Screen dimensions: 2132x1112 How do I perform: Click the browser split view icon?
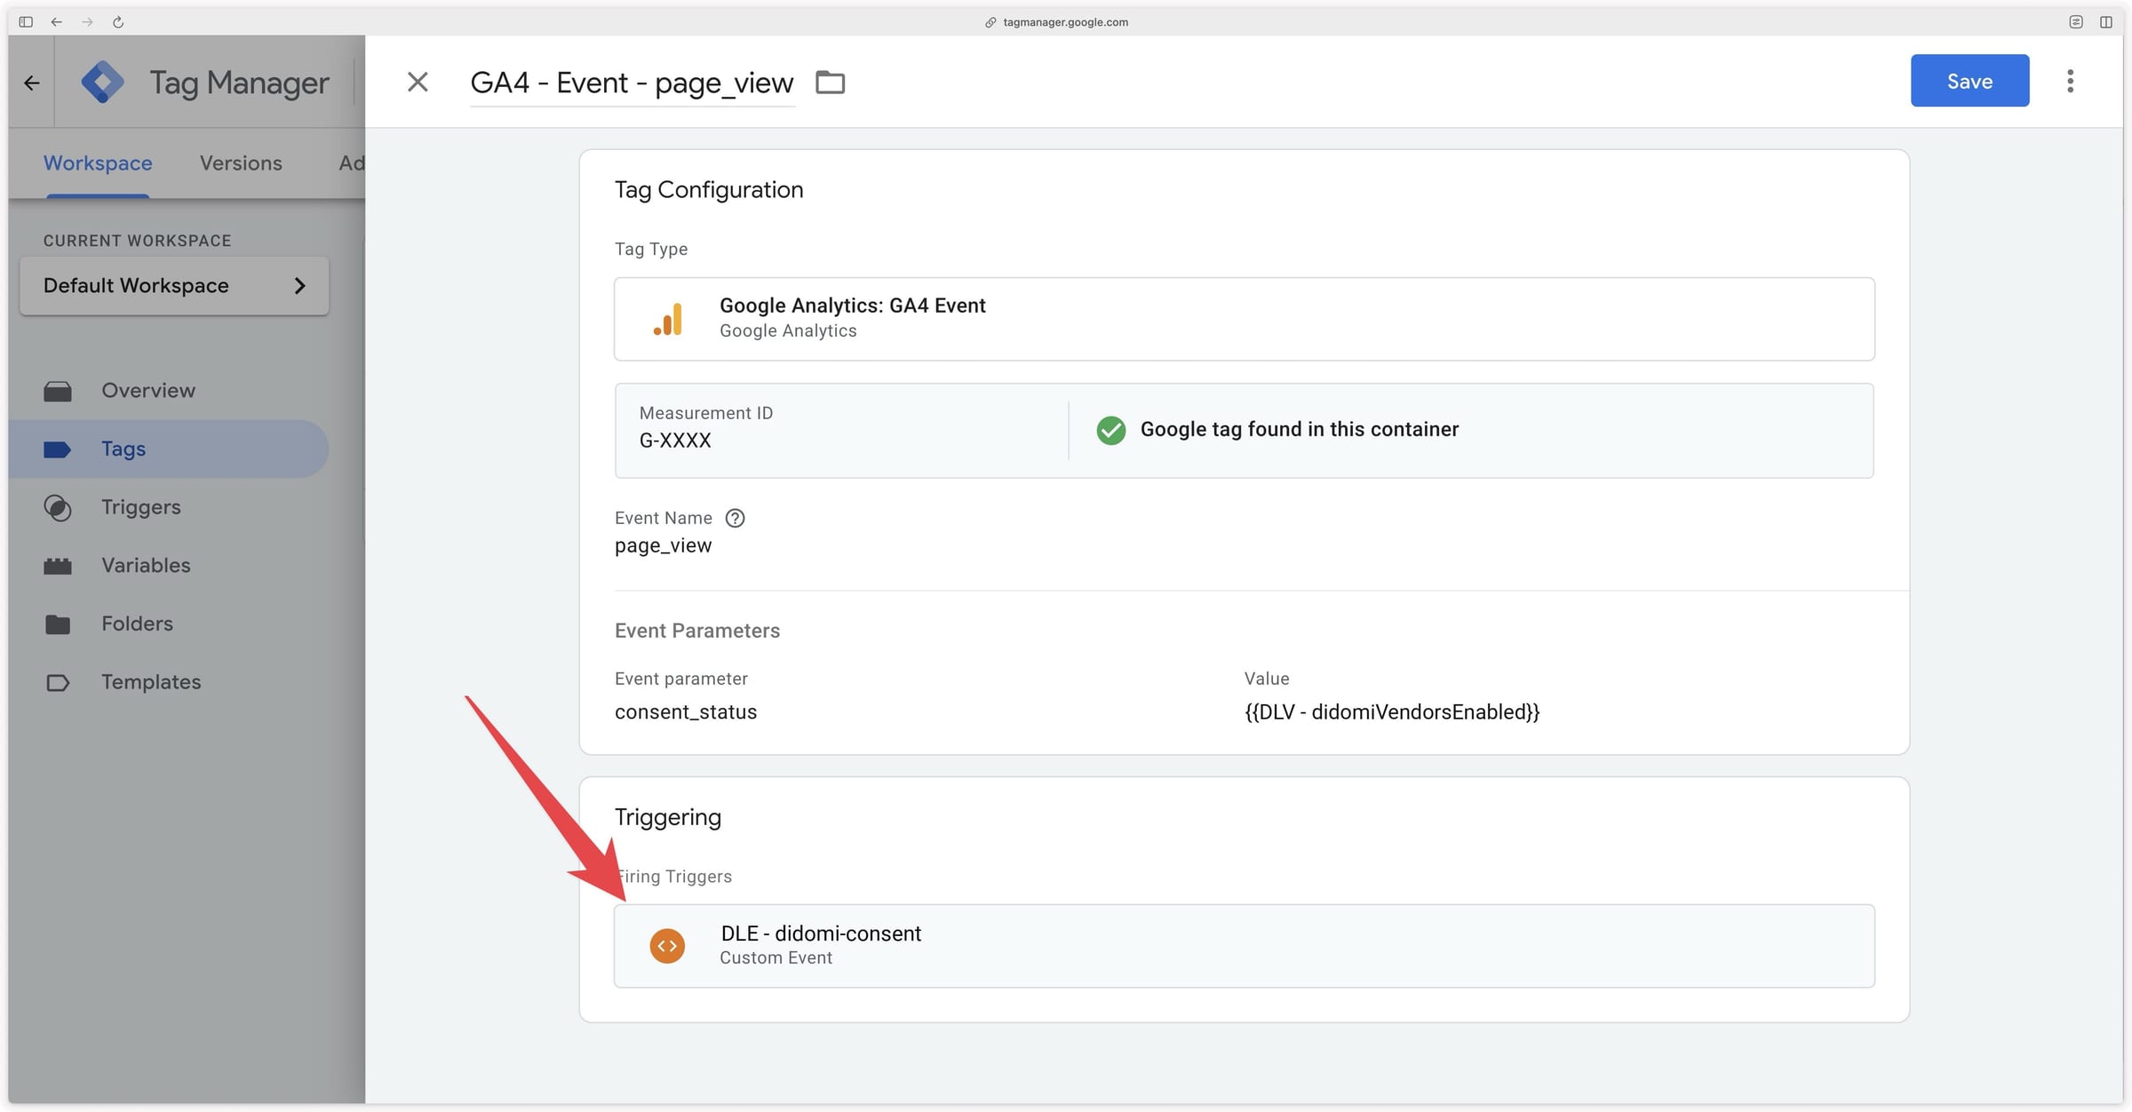(2105, 22)
